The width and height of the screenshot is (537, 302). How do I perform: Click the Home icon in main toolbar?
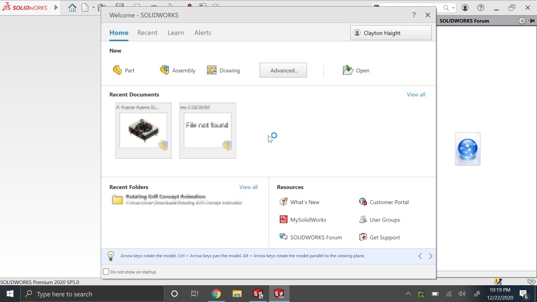point(72,7)
